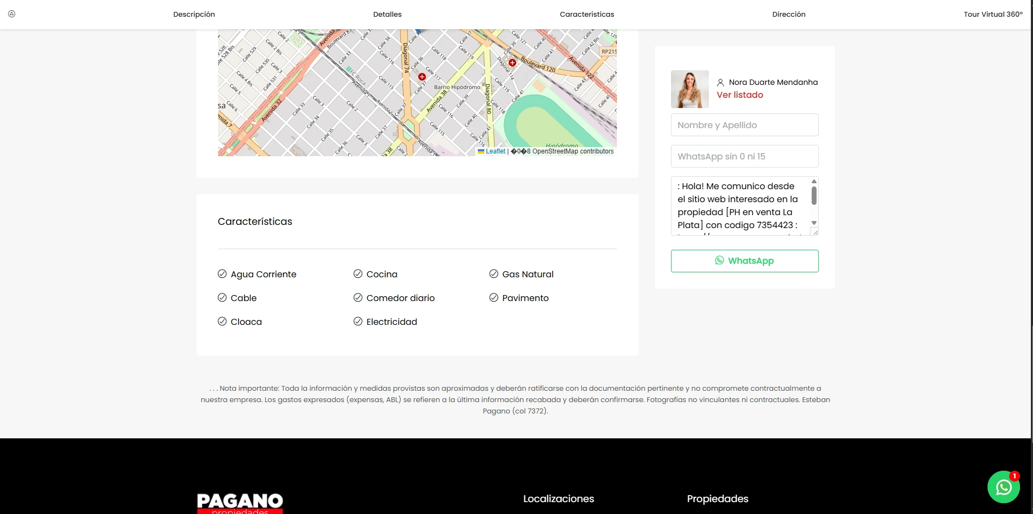Focus the Nombre y Apellido input field
The image size is (1033, 514).
click(x=744, y=125)
